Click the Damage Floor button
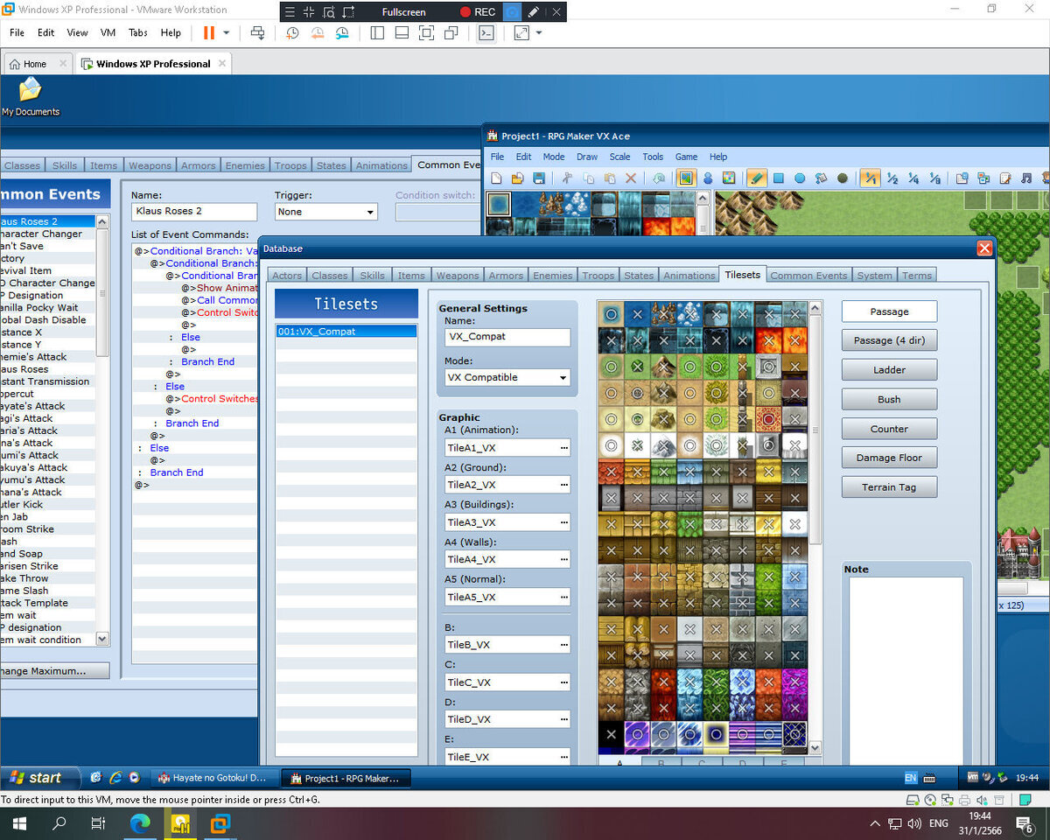Viewport: 1050px width, 840px height. pos(889,458)
